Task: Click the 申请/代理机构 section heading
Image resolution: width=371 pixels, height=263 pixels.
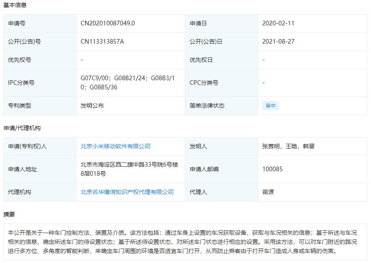Action: coord(21,128)
